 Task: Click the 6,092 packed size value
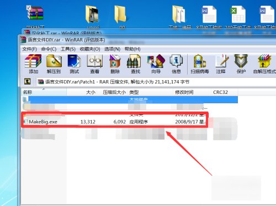[120, 122]
